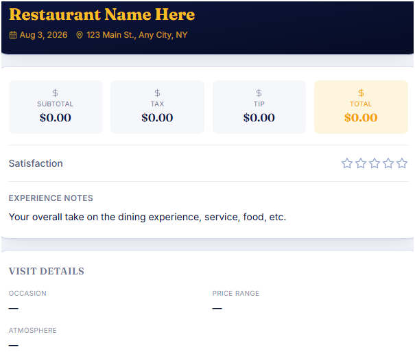Rate satisfaction two stars
This screenshot has width=415, height=352.
[x=361, y=163]
